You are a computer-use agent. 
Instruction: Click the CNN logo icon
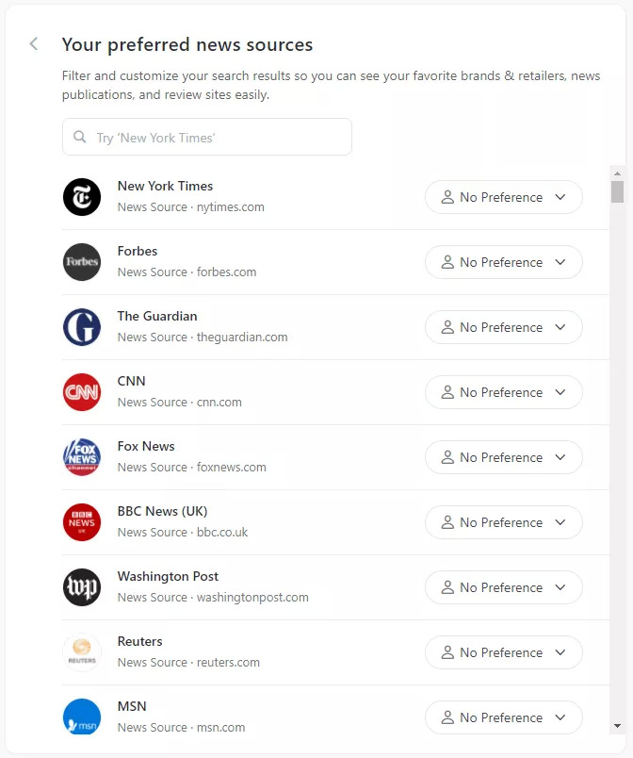82,392
